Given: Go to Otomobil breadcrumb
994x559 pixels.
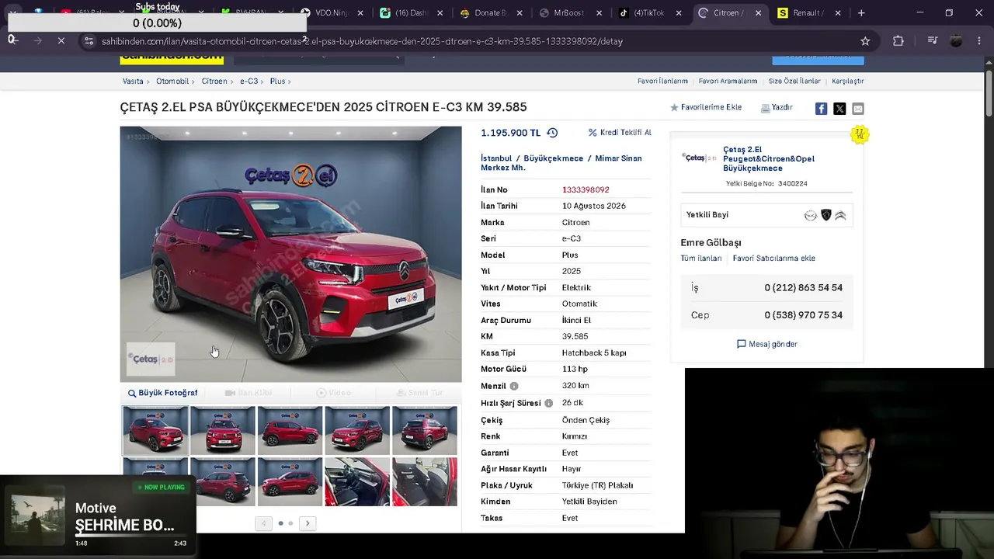Looking at the screenshot, I should [172, 82].
